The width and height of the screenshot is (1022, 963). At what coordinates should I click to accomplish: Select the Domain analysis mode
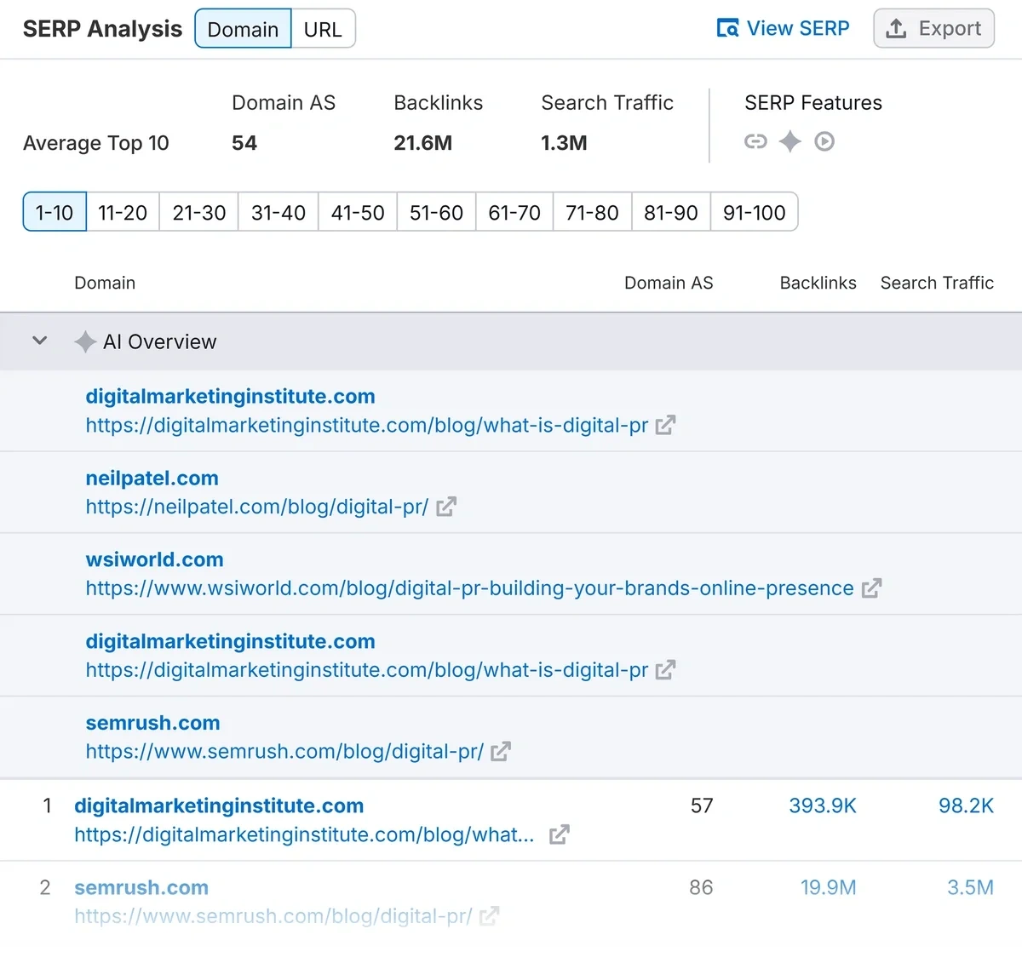tap(243, 28)
